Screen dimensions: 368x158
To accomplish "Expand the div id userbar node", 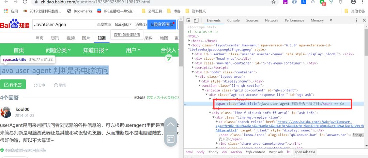I will (193, 54).
